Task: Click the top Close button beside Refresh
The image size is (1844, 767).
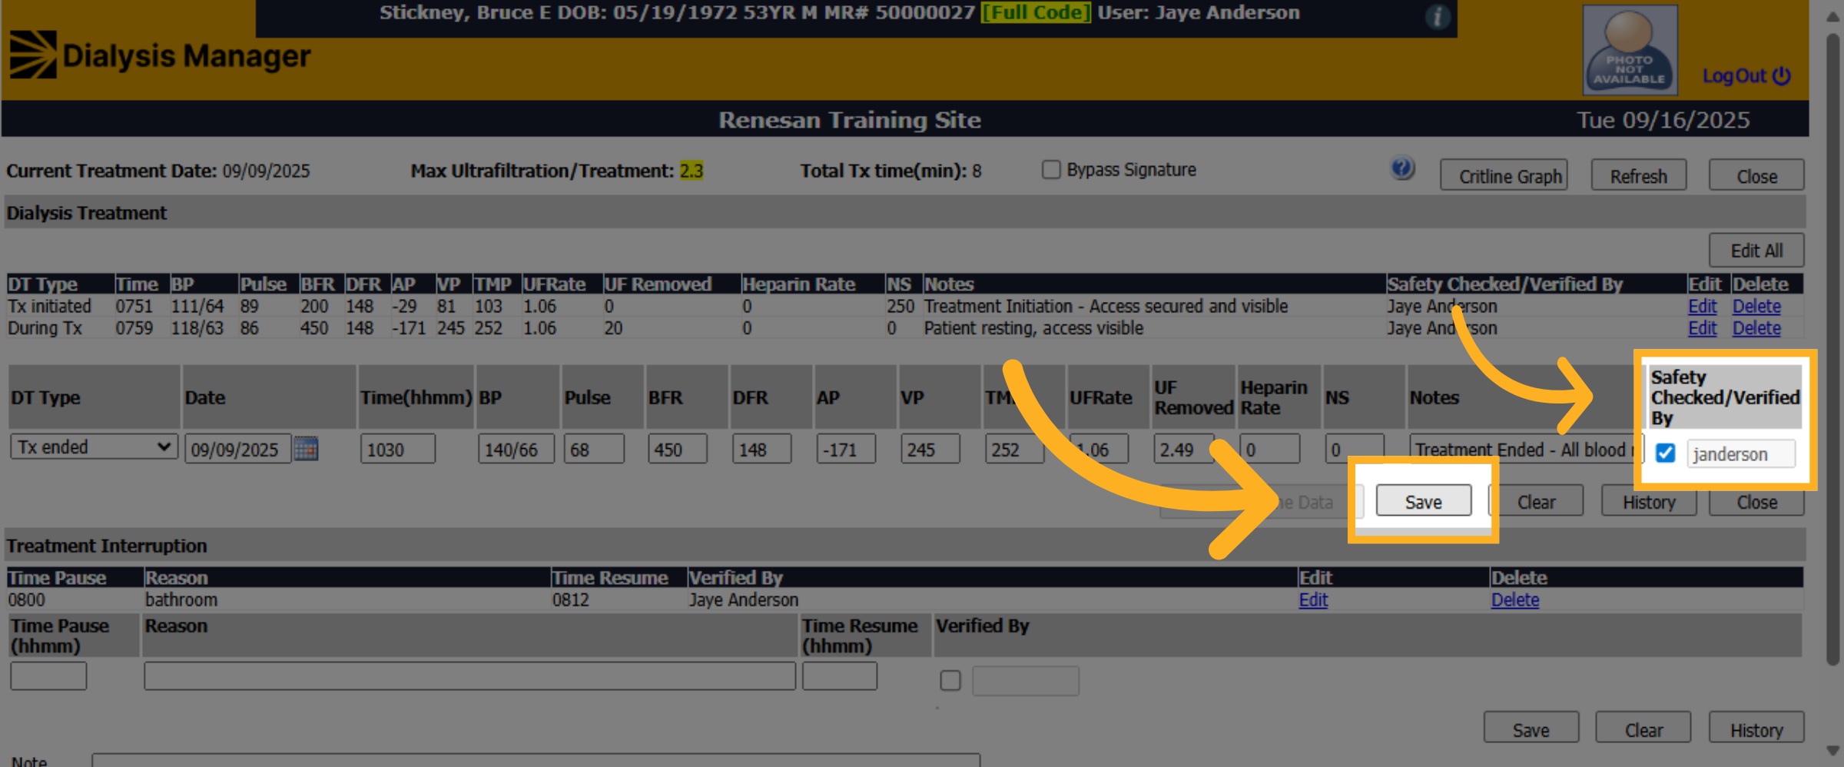Action: 1756,176
